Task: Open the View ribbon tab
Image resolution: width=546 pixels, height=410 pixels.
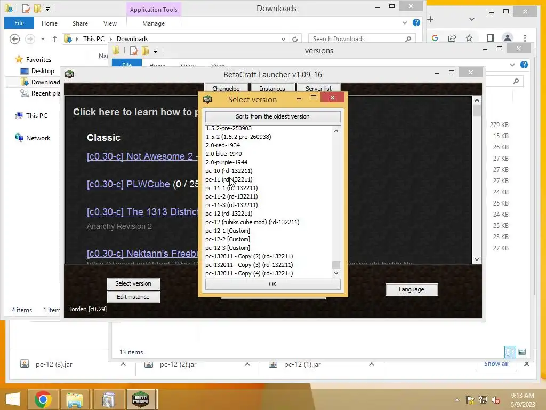Action: [110, 23]
